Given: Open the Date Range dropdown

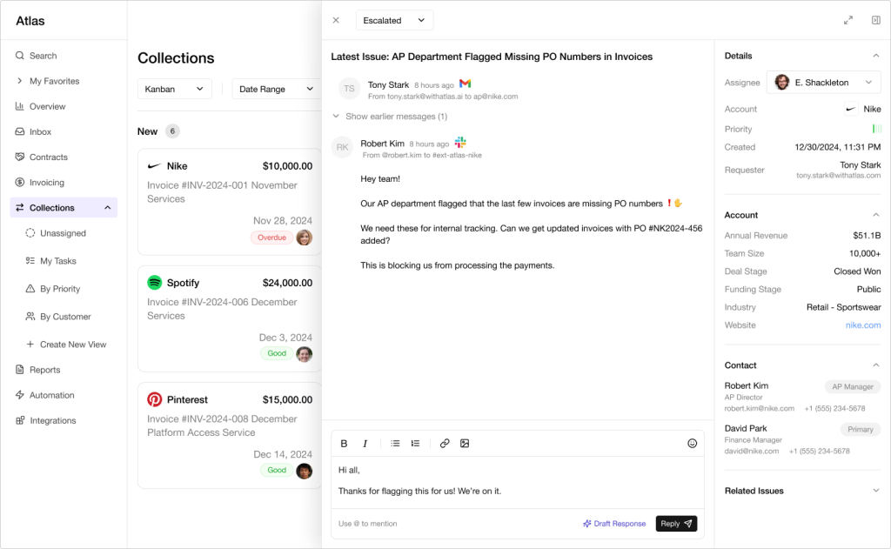Looking at the screenshot, I should pyautogui.click(x=277, y=89).
